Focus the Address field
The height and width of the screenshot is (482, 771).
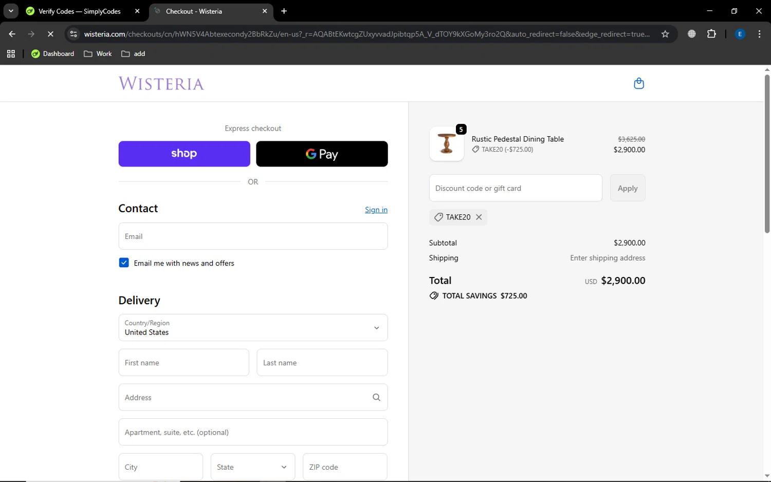pos(253,397)
